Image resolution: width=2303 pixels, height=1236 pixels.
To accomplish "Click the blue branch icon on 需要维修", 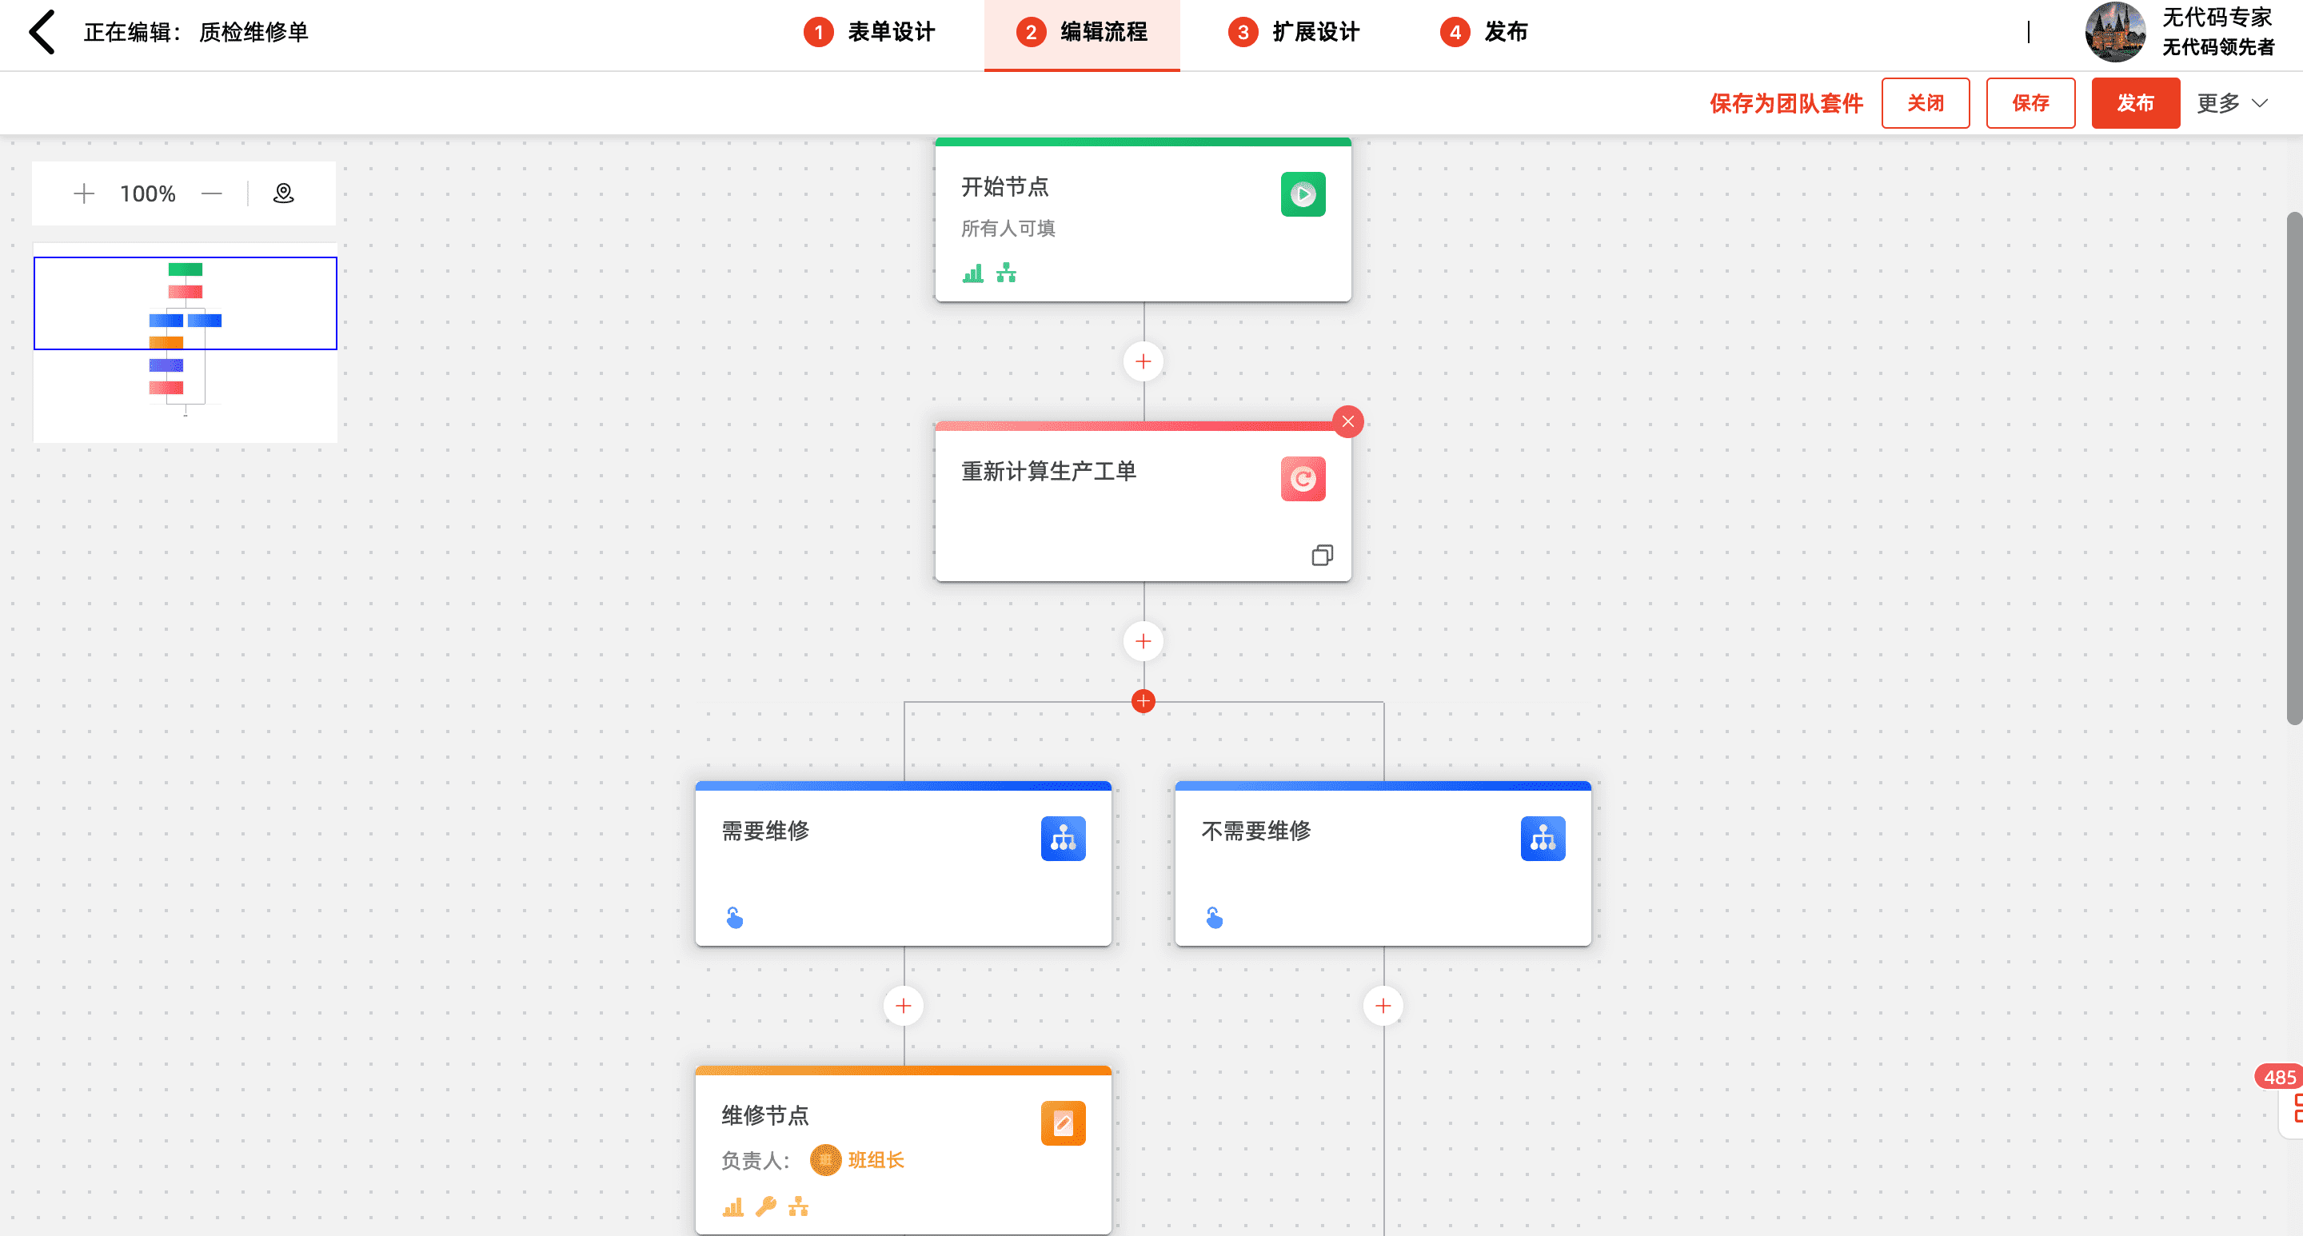I will [1062, 839].
